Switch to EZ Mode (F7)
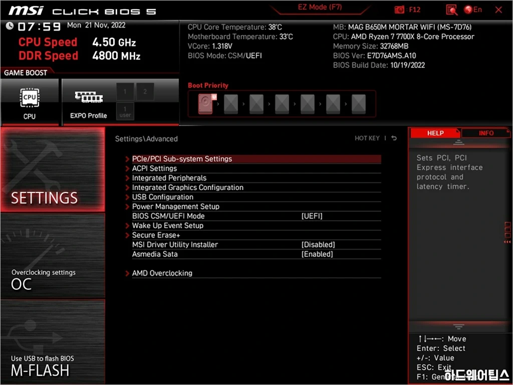Viewport: 513px width, 385px height. click(320, 7)
